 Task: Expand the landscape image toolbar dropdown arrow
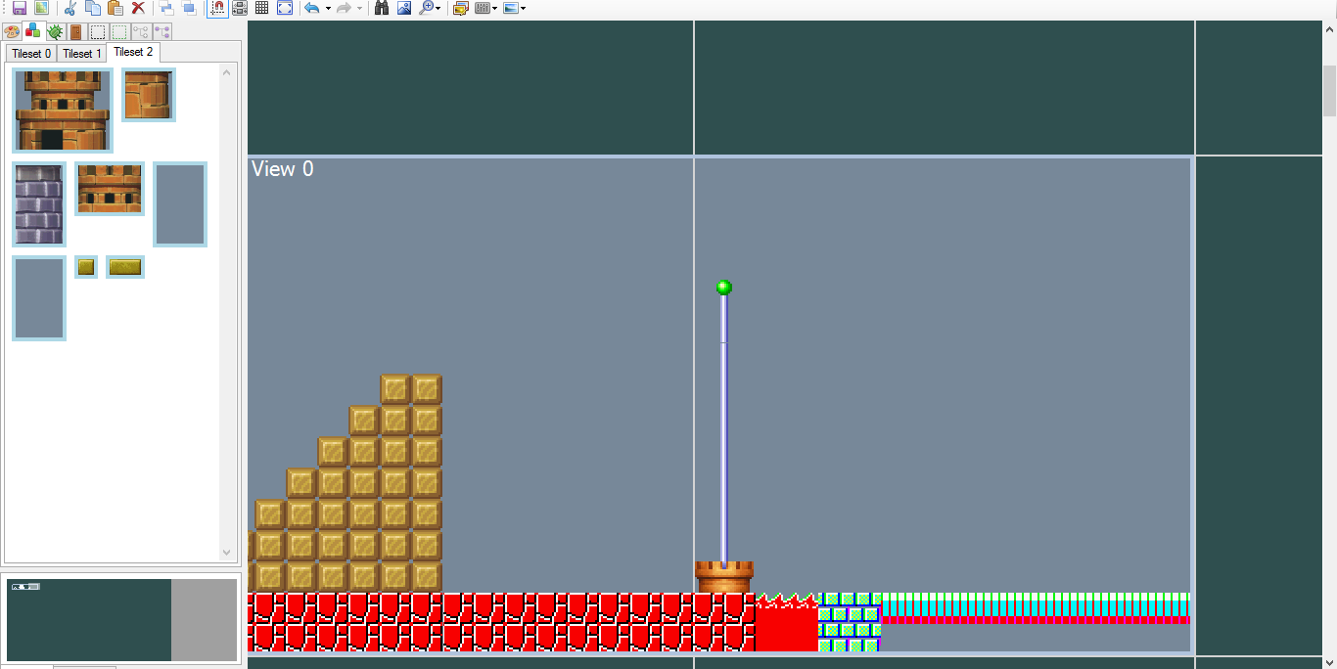tap(524, 8)
